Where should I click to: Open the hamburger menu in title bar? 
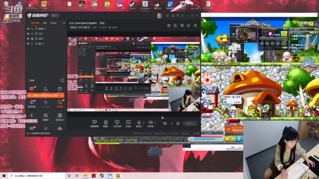tap(183, 16)
